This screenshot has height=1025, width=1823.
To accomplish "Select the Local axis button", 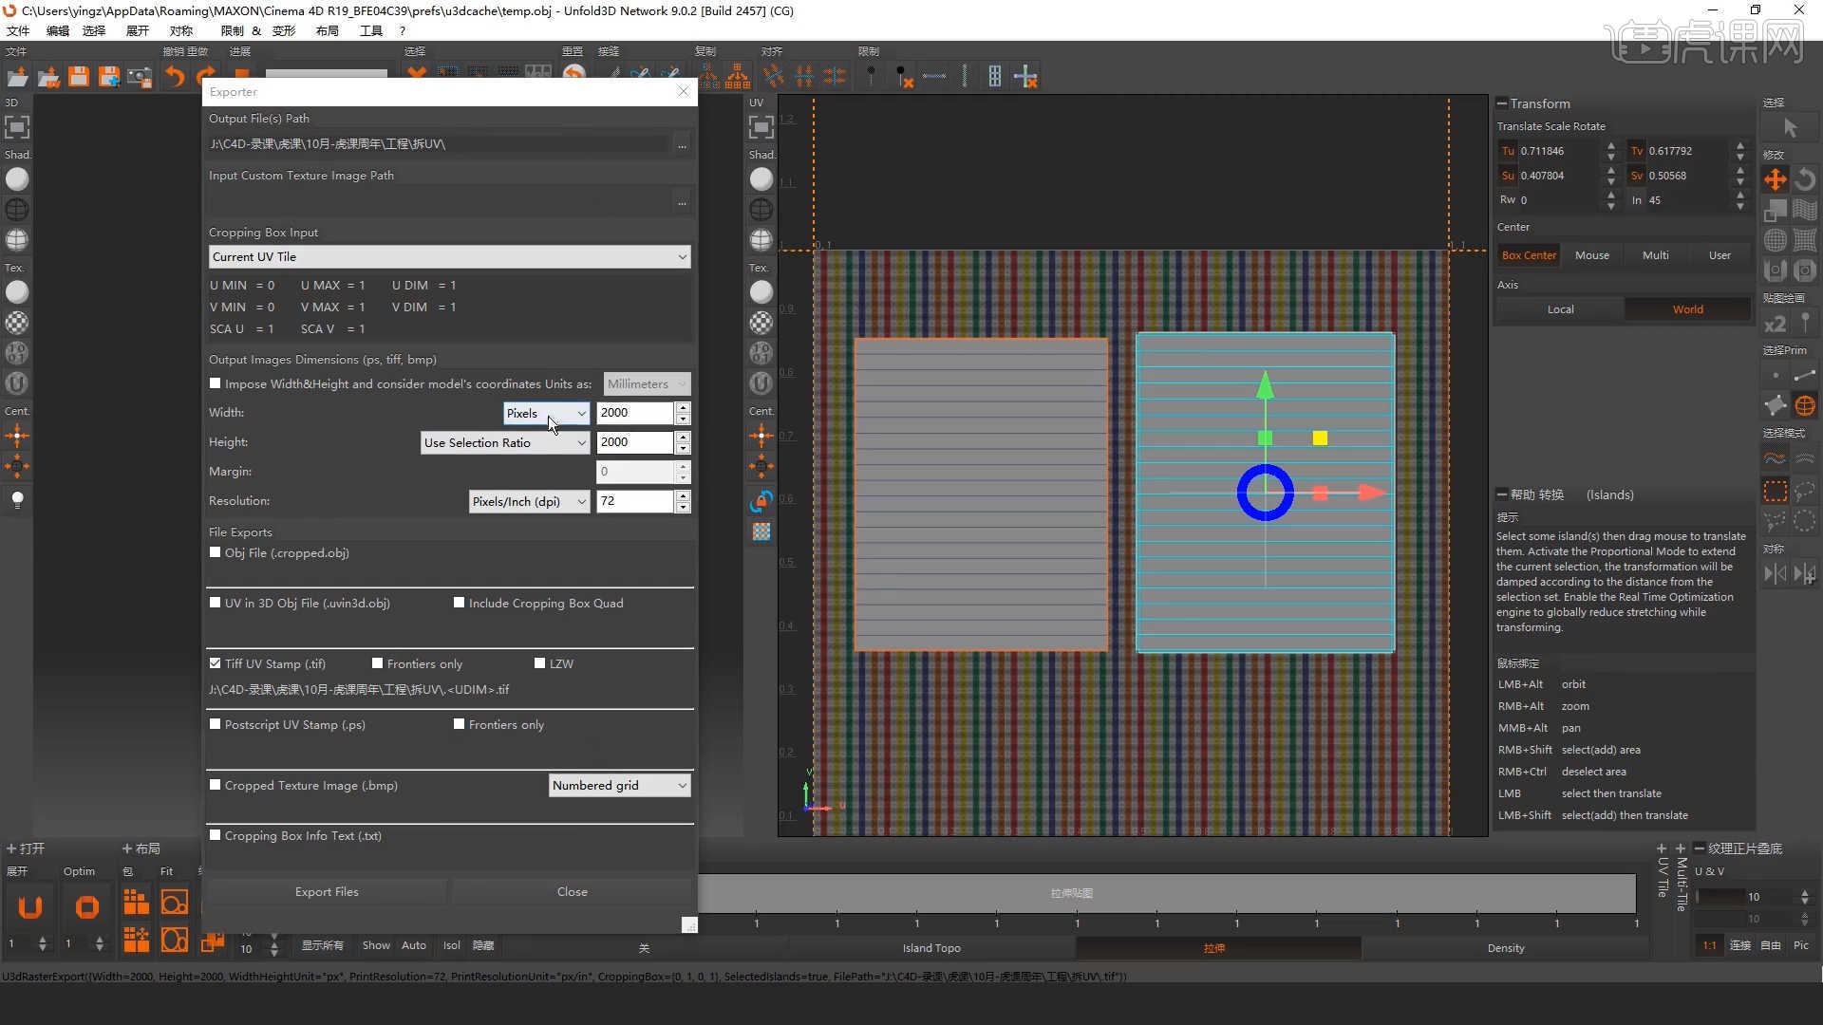I will click(x=1560, y=309).
